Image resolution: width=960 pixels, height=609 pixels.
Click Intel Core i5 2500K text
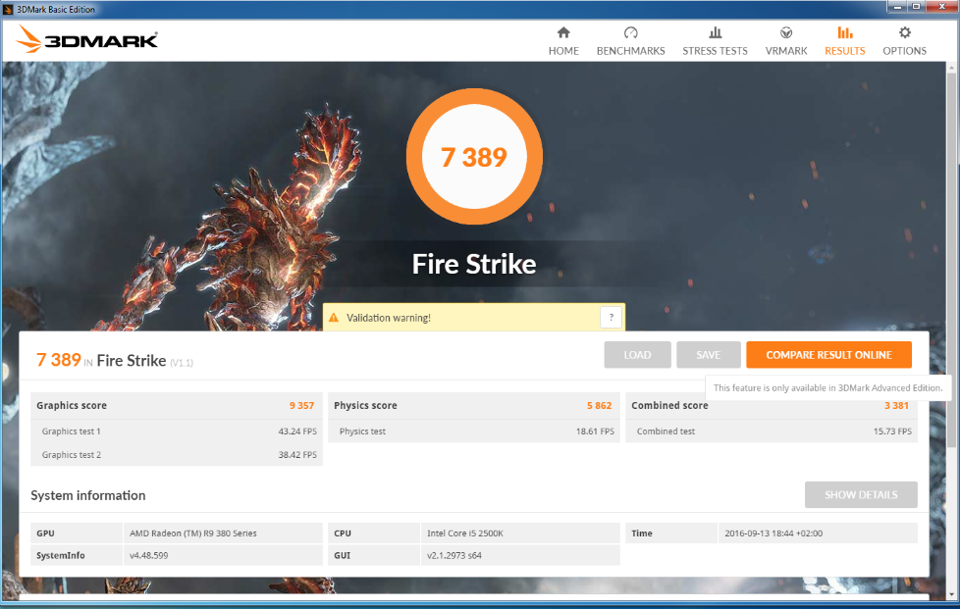point(464,533)
